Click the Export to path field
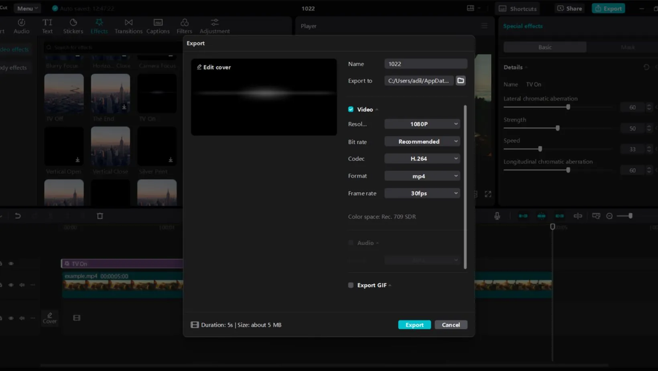This screenshot has height=371, width=658. click(419, 81)
